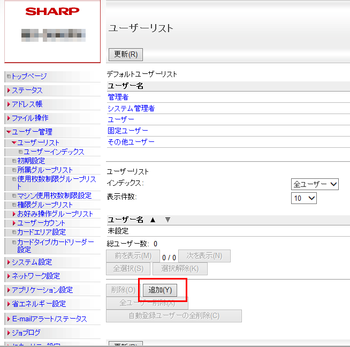Expand the ネットワーク設定 menu section
Image resolution: width=350 pixels, height=347 pixels.
(x=35, y=276)
